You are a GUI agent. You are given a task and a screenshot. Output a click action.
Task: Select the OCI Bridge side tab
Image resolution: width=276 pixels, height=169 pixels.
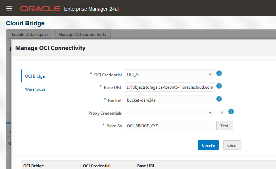click(35, 76)
